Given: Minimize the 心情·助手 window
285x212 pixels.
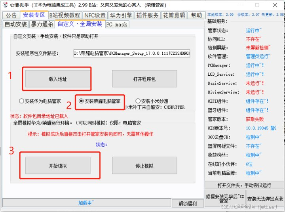Looking at the screenshot, I should 240,5.
